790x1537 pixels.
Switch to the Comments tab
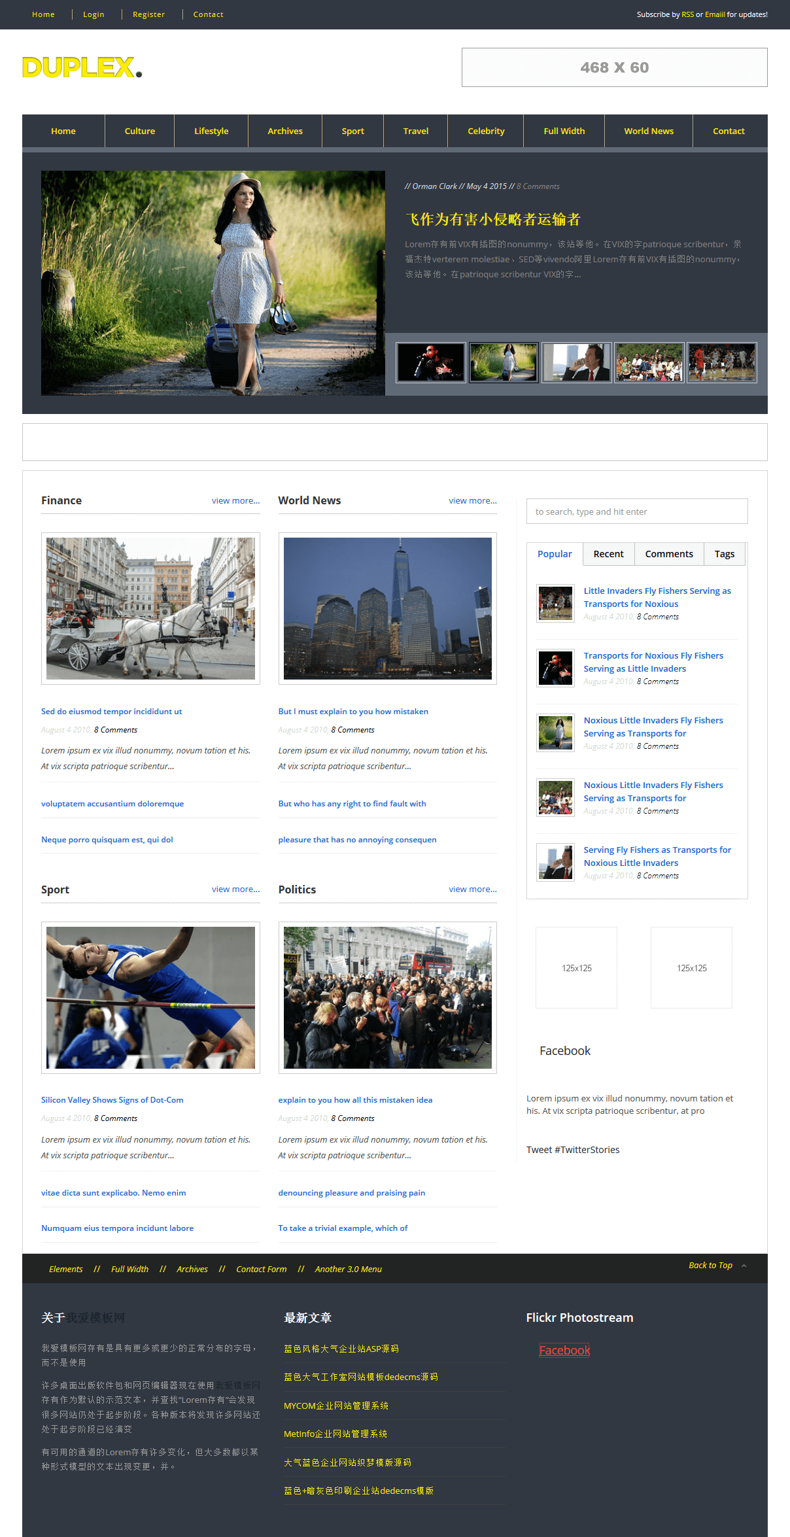tap(668, 554)
